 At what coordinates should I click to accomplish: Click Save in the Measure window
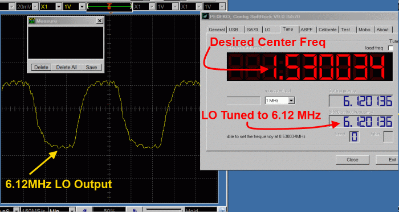point(91,68)
